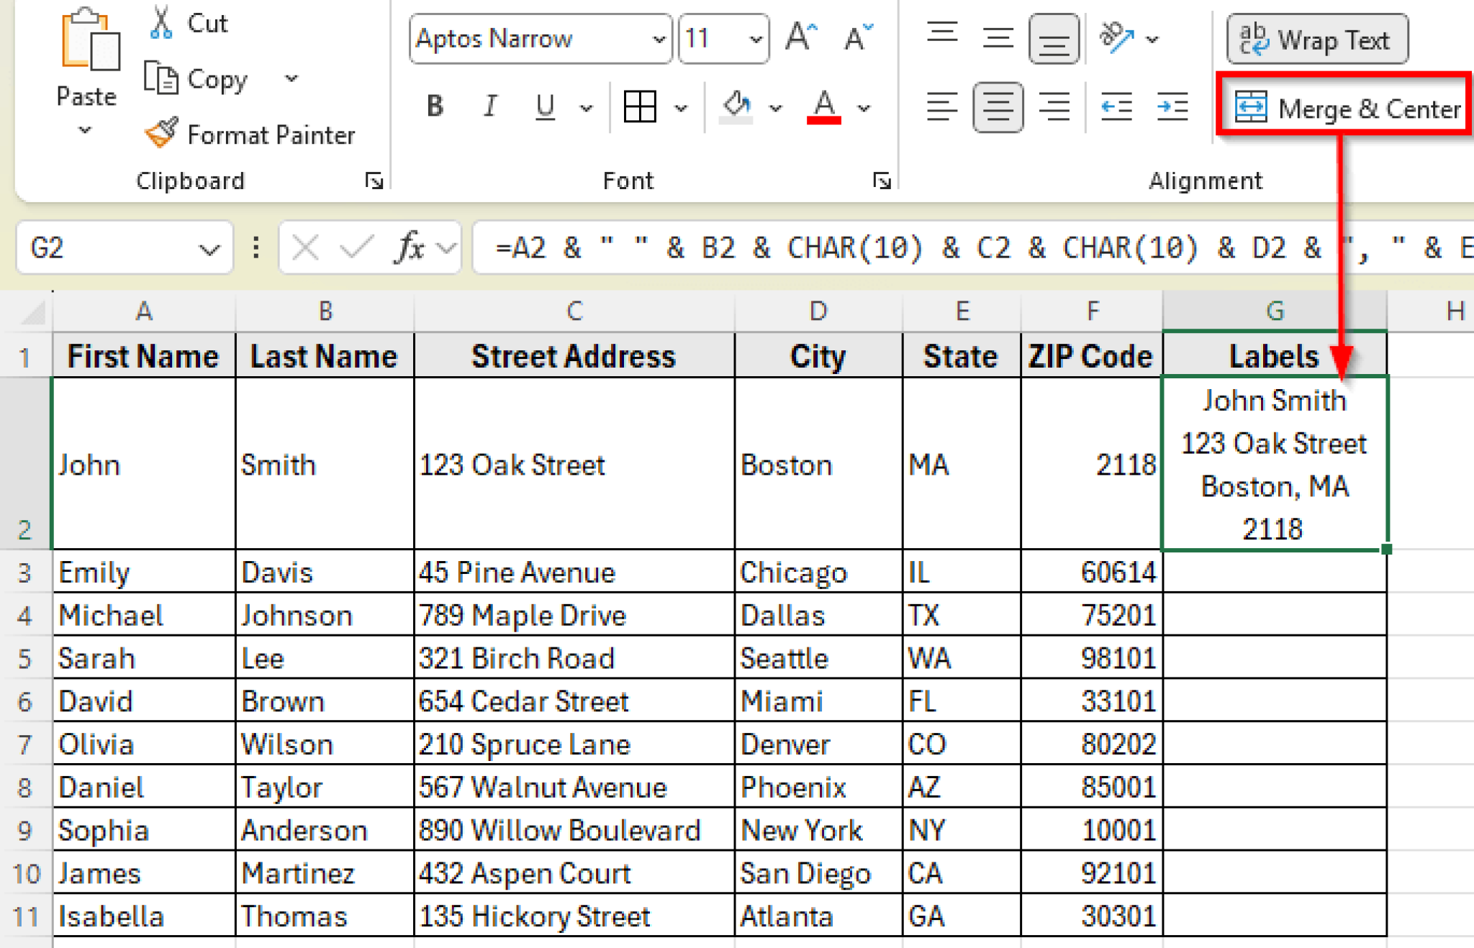Screen dimensions: 1474x948
Task: Apply the red font color swatch
Action: point(824,107)
